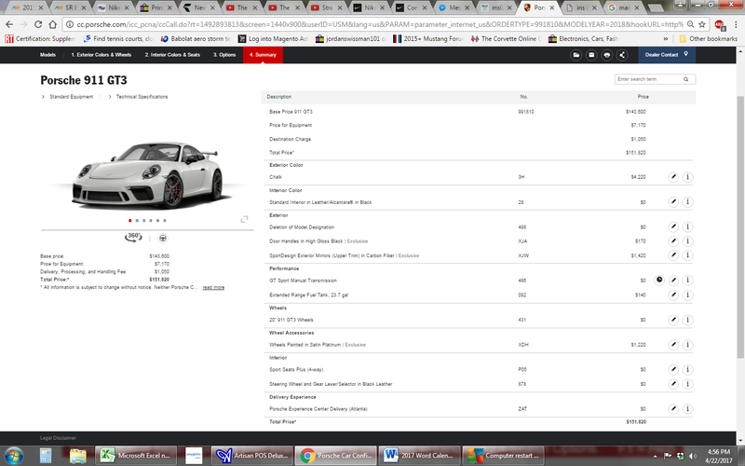
Task: Select the 4. Summary step
Action: pos(263,55)
